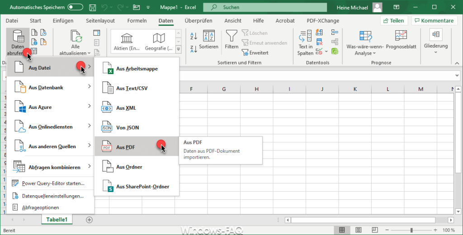Open the Data Validation dropdown arrow
The image size is (463, 235).
pyautogui.click(x=326, y=52)
